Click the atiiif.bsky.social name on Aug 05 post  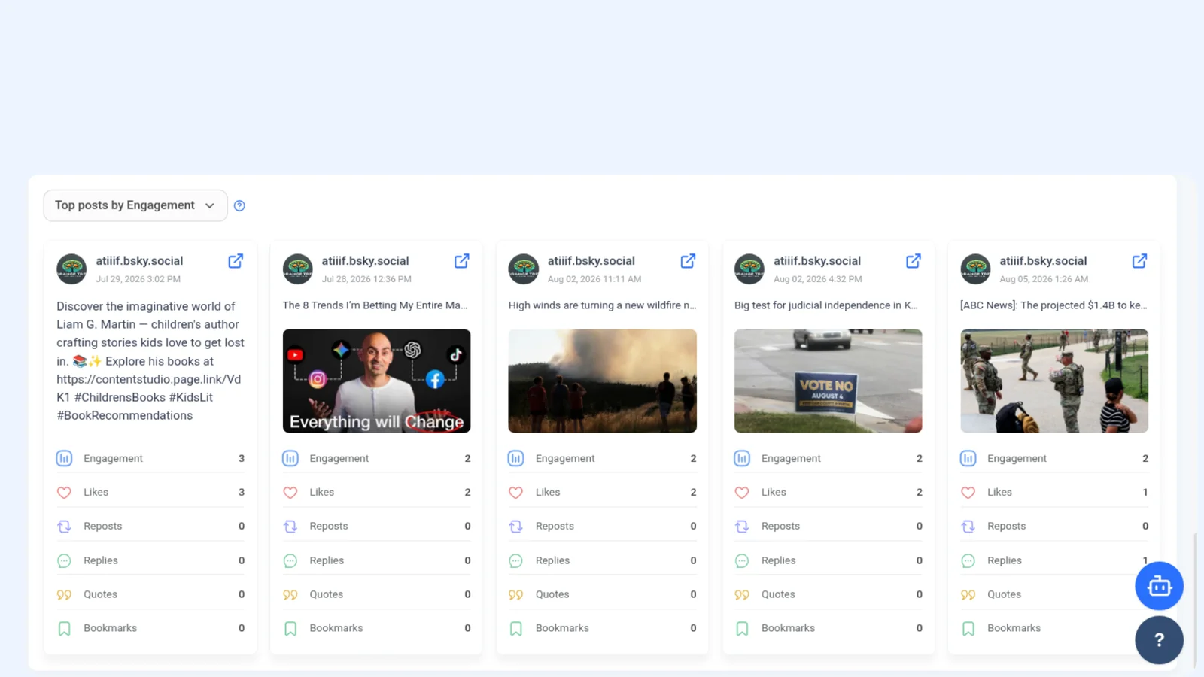pos(1043,261)
